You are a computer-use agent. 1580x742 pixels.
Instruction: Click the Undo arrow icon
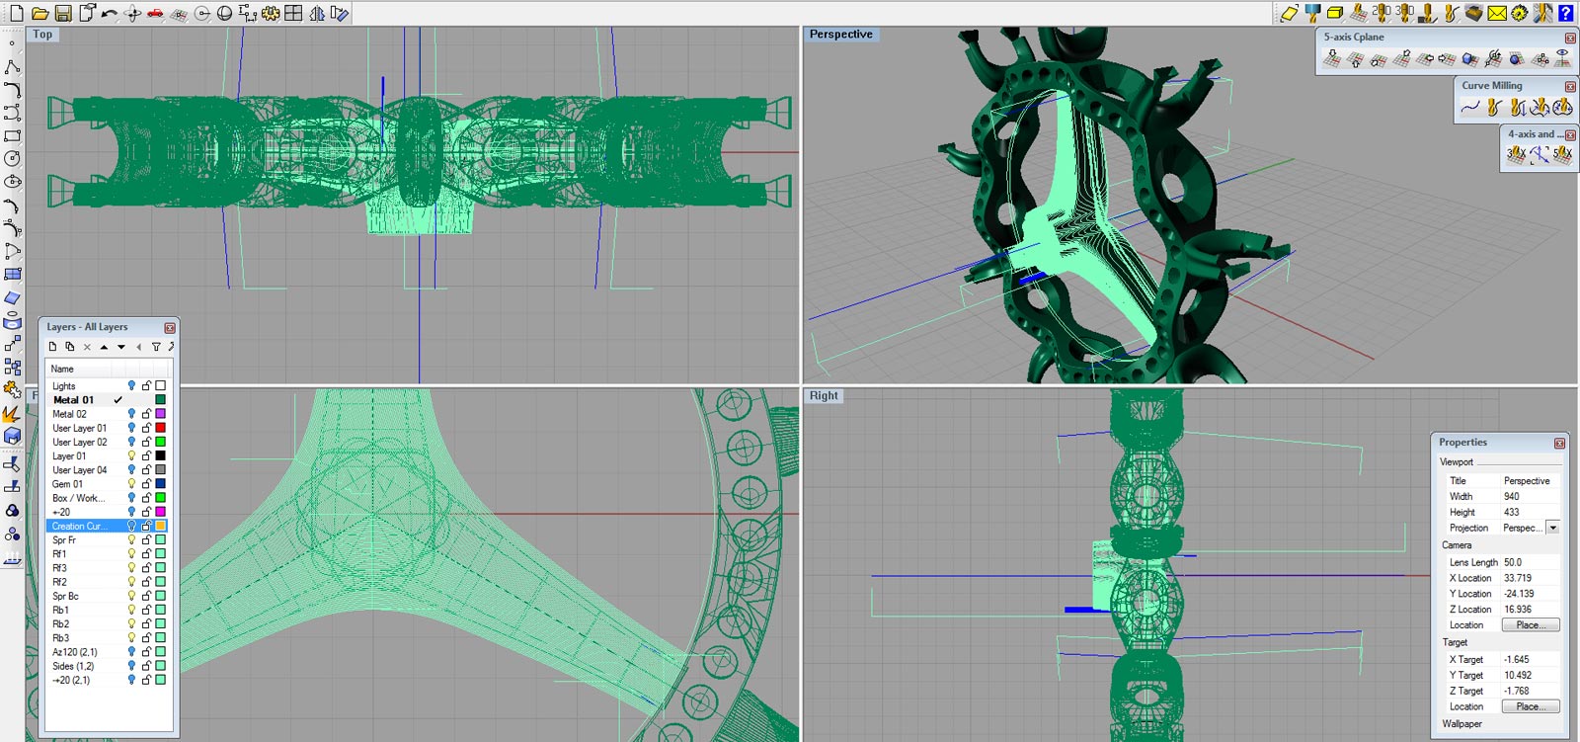point(110,13)
